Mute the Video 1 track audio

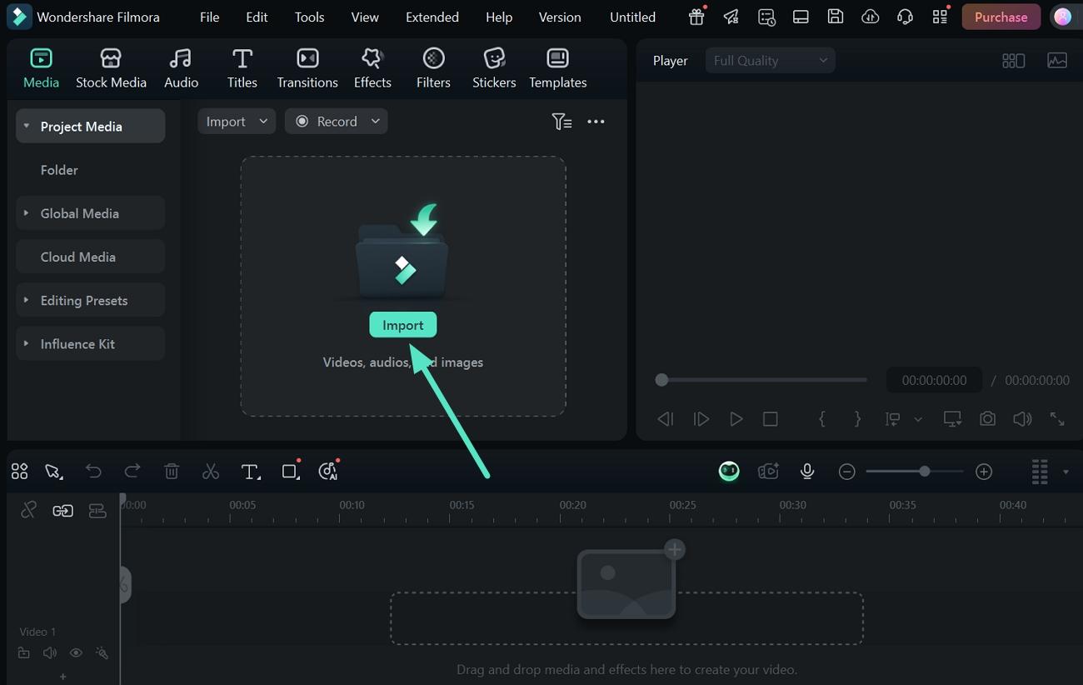[49, 653]
